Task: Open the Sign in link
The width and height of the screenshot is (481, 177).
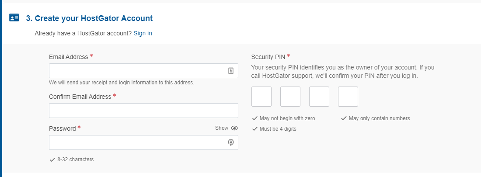Action: [143, 33]
